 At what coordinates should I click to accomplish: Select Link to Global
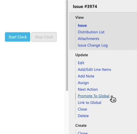[90, 103]
